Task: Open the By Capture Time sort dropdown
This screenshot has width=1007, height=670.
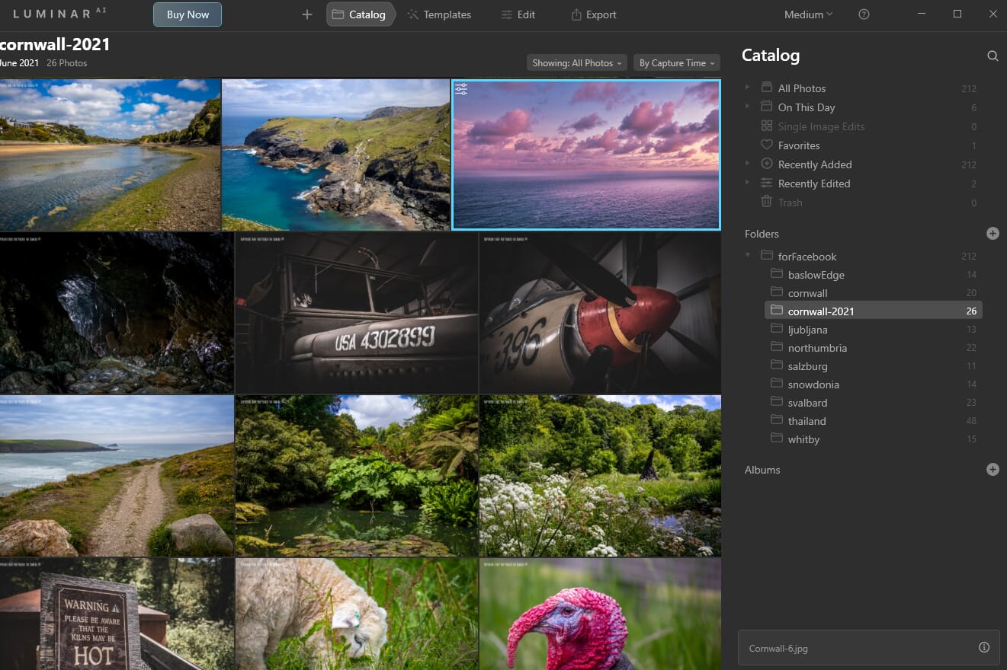Action: (x=675, y=62)
